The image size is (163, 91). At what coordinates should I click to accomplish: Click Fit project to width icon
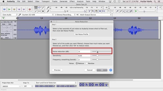[x=128, y=11]
